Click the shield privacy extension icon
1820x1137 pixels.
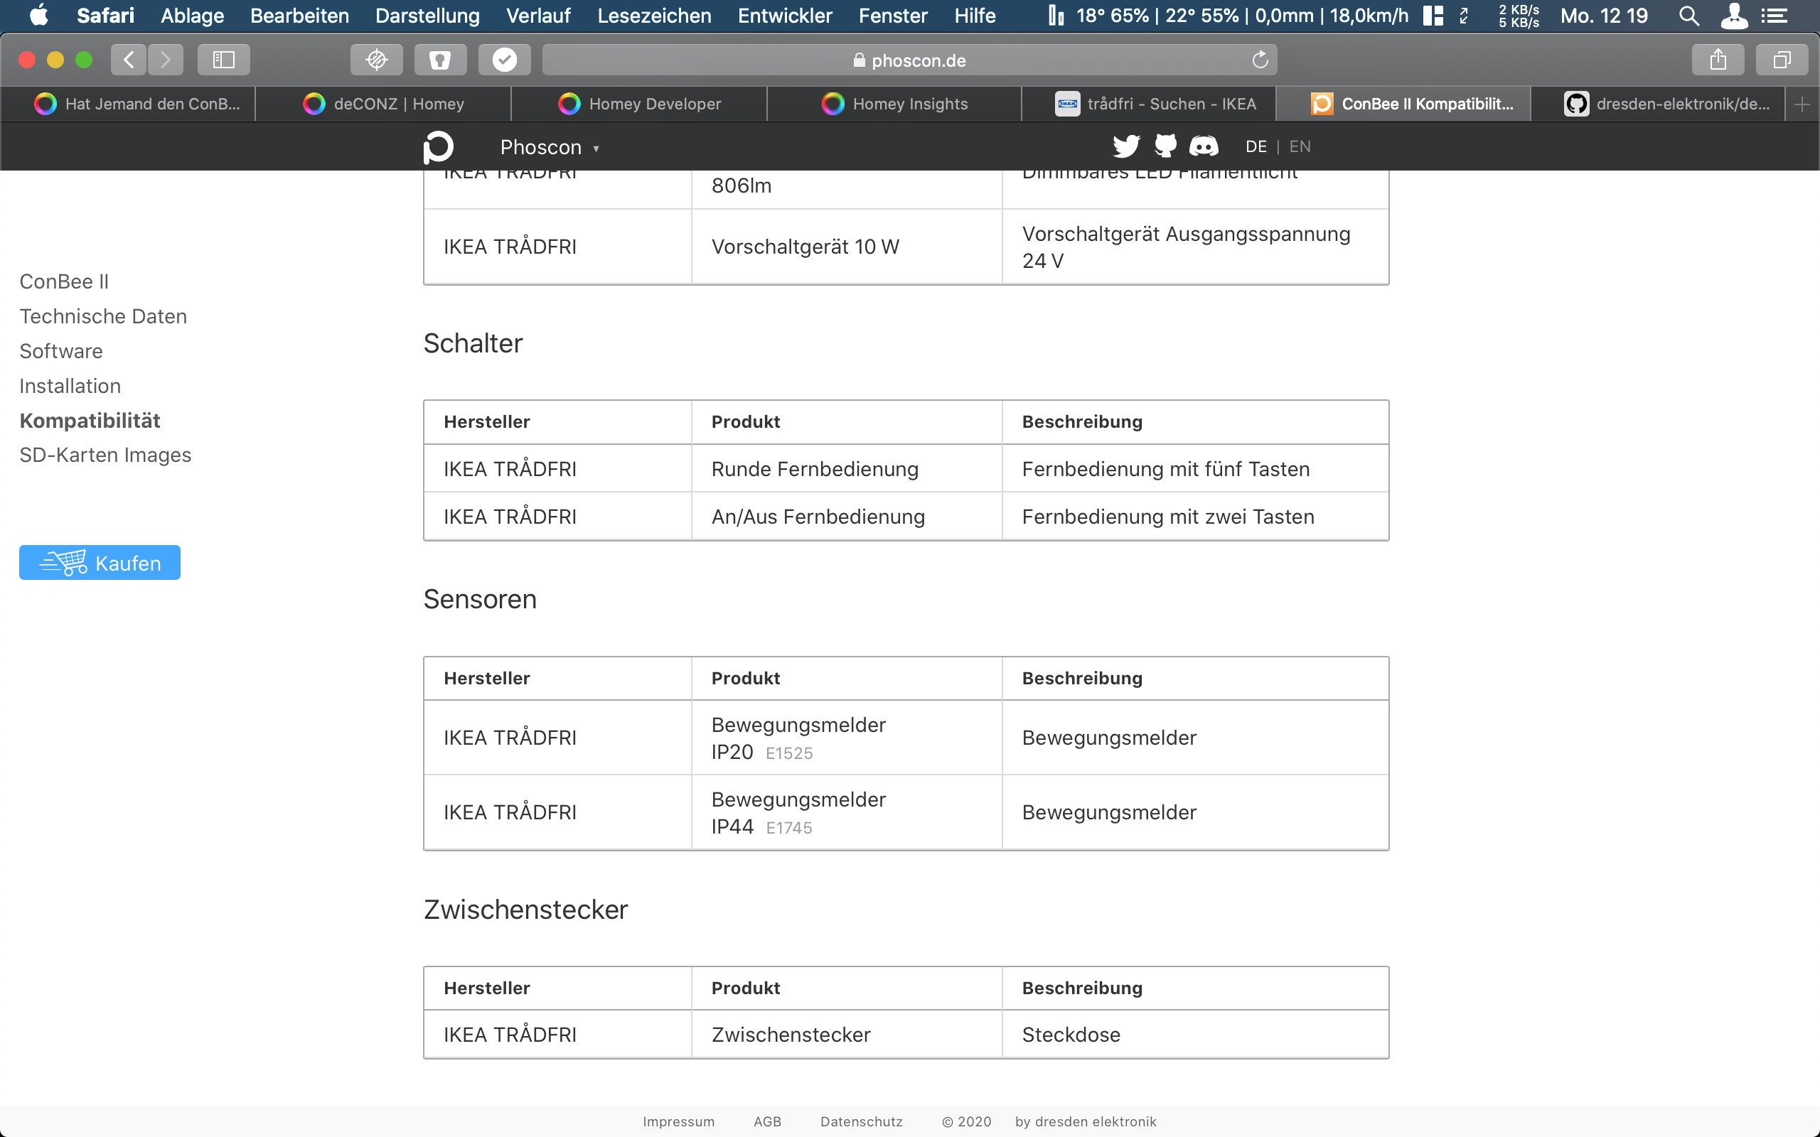440,60
